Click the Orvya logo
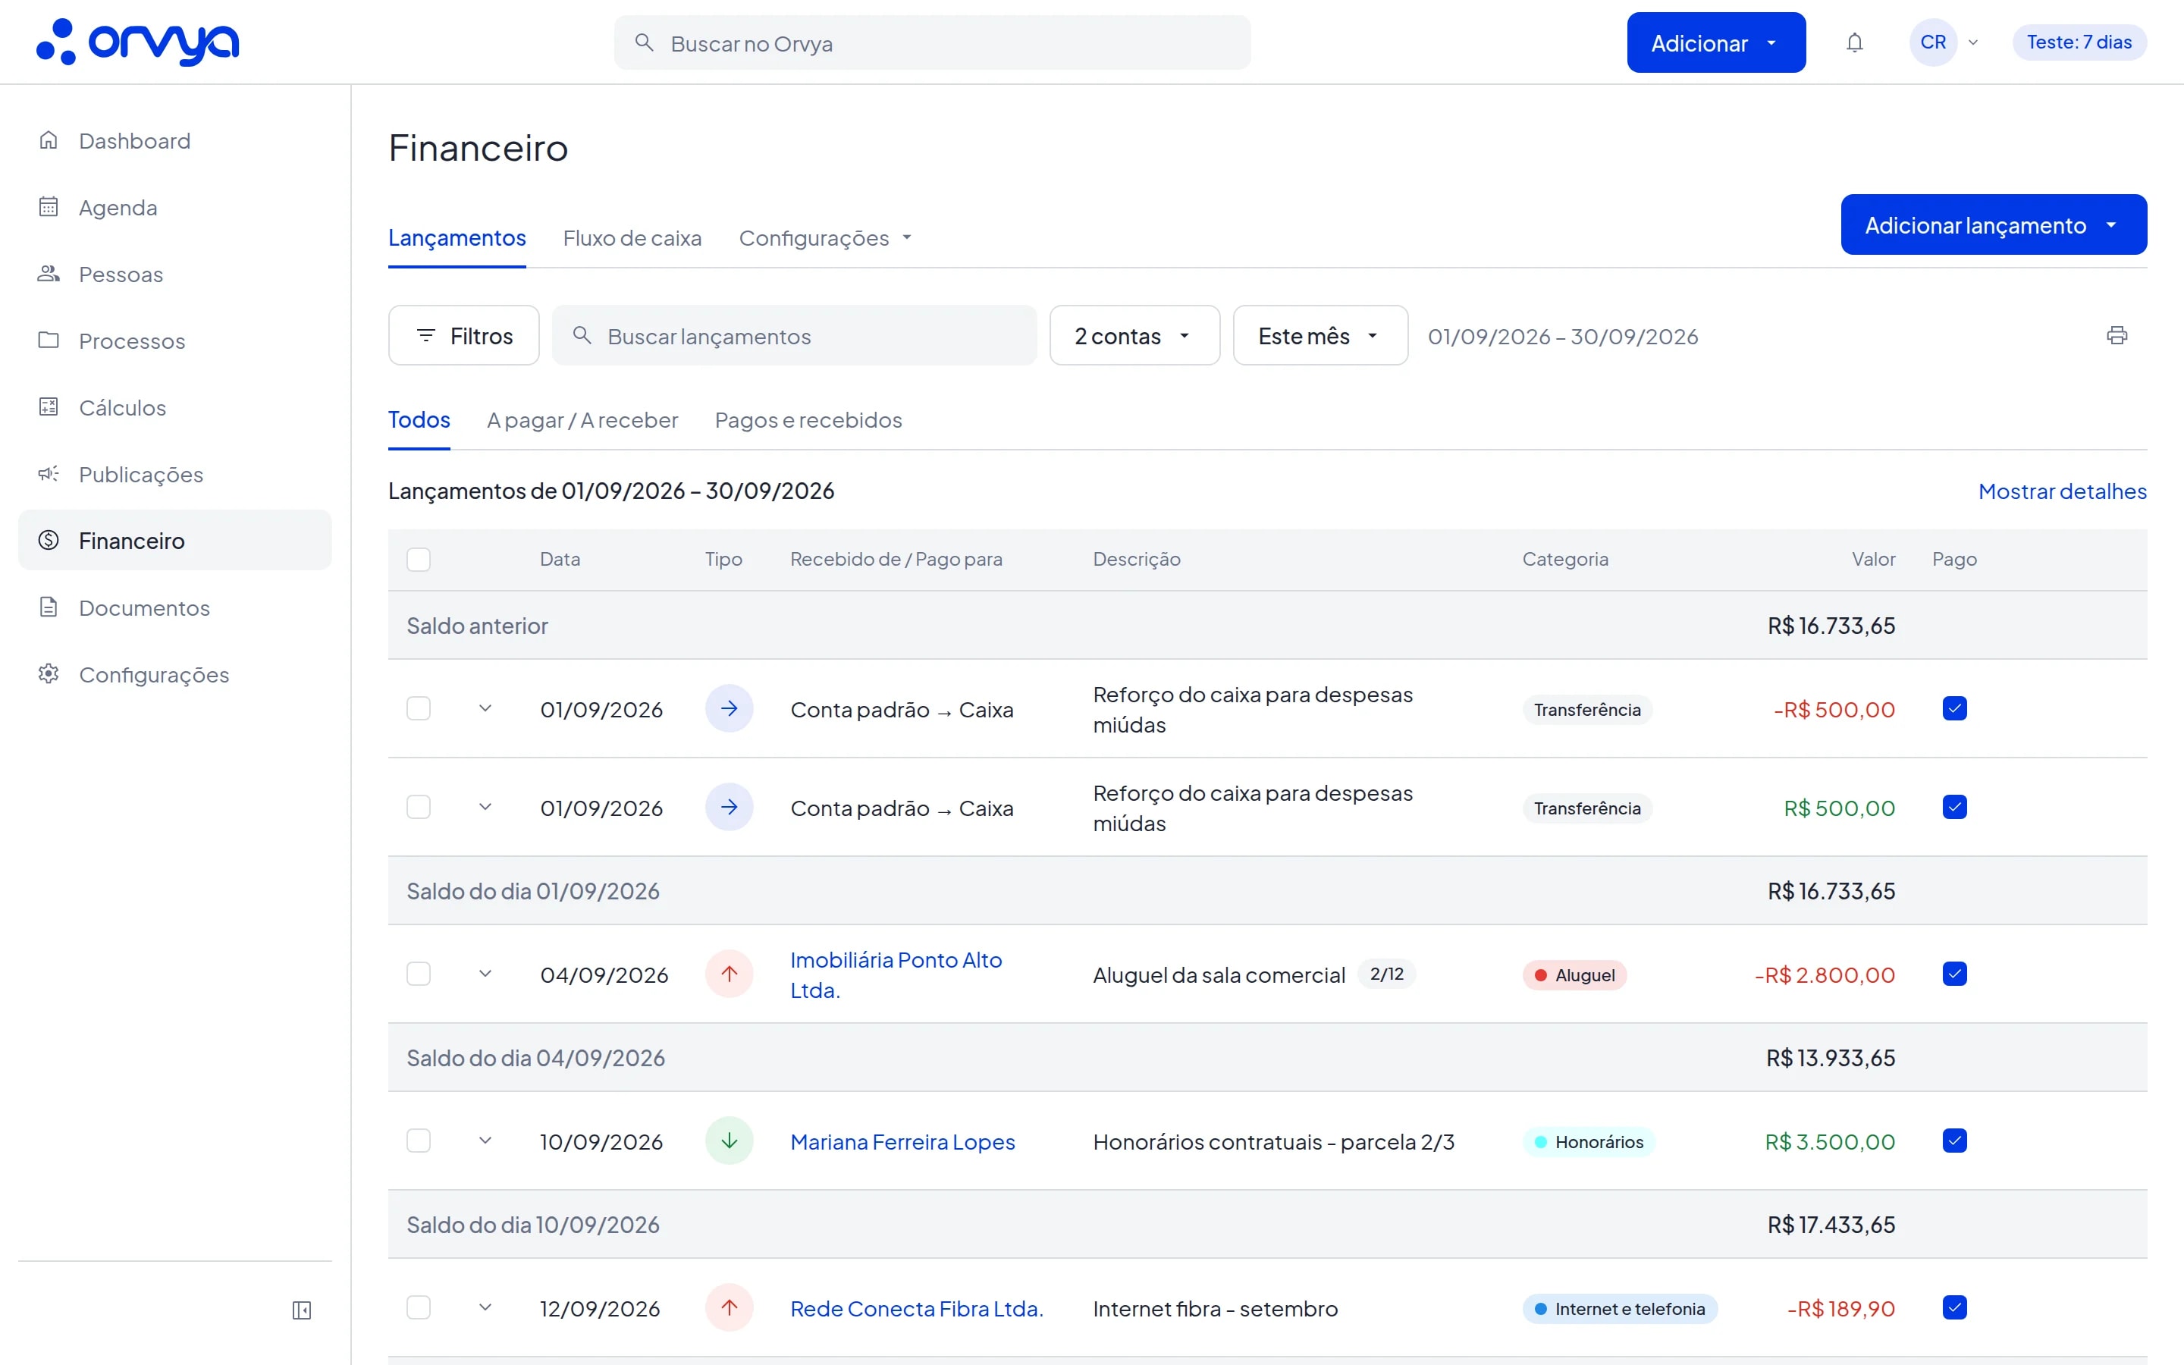2184x1365 pixels. (x=137, y=42)
